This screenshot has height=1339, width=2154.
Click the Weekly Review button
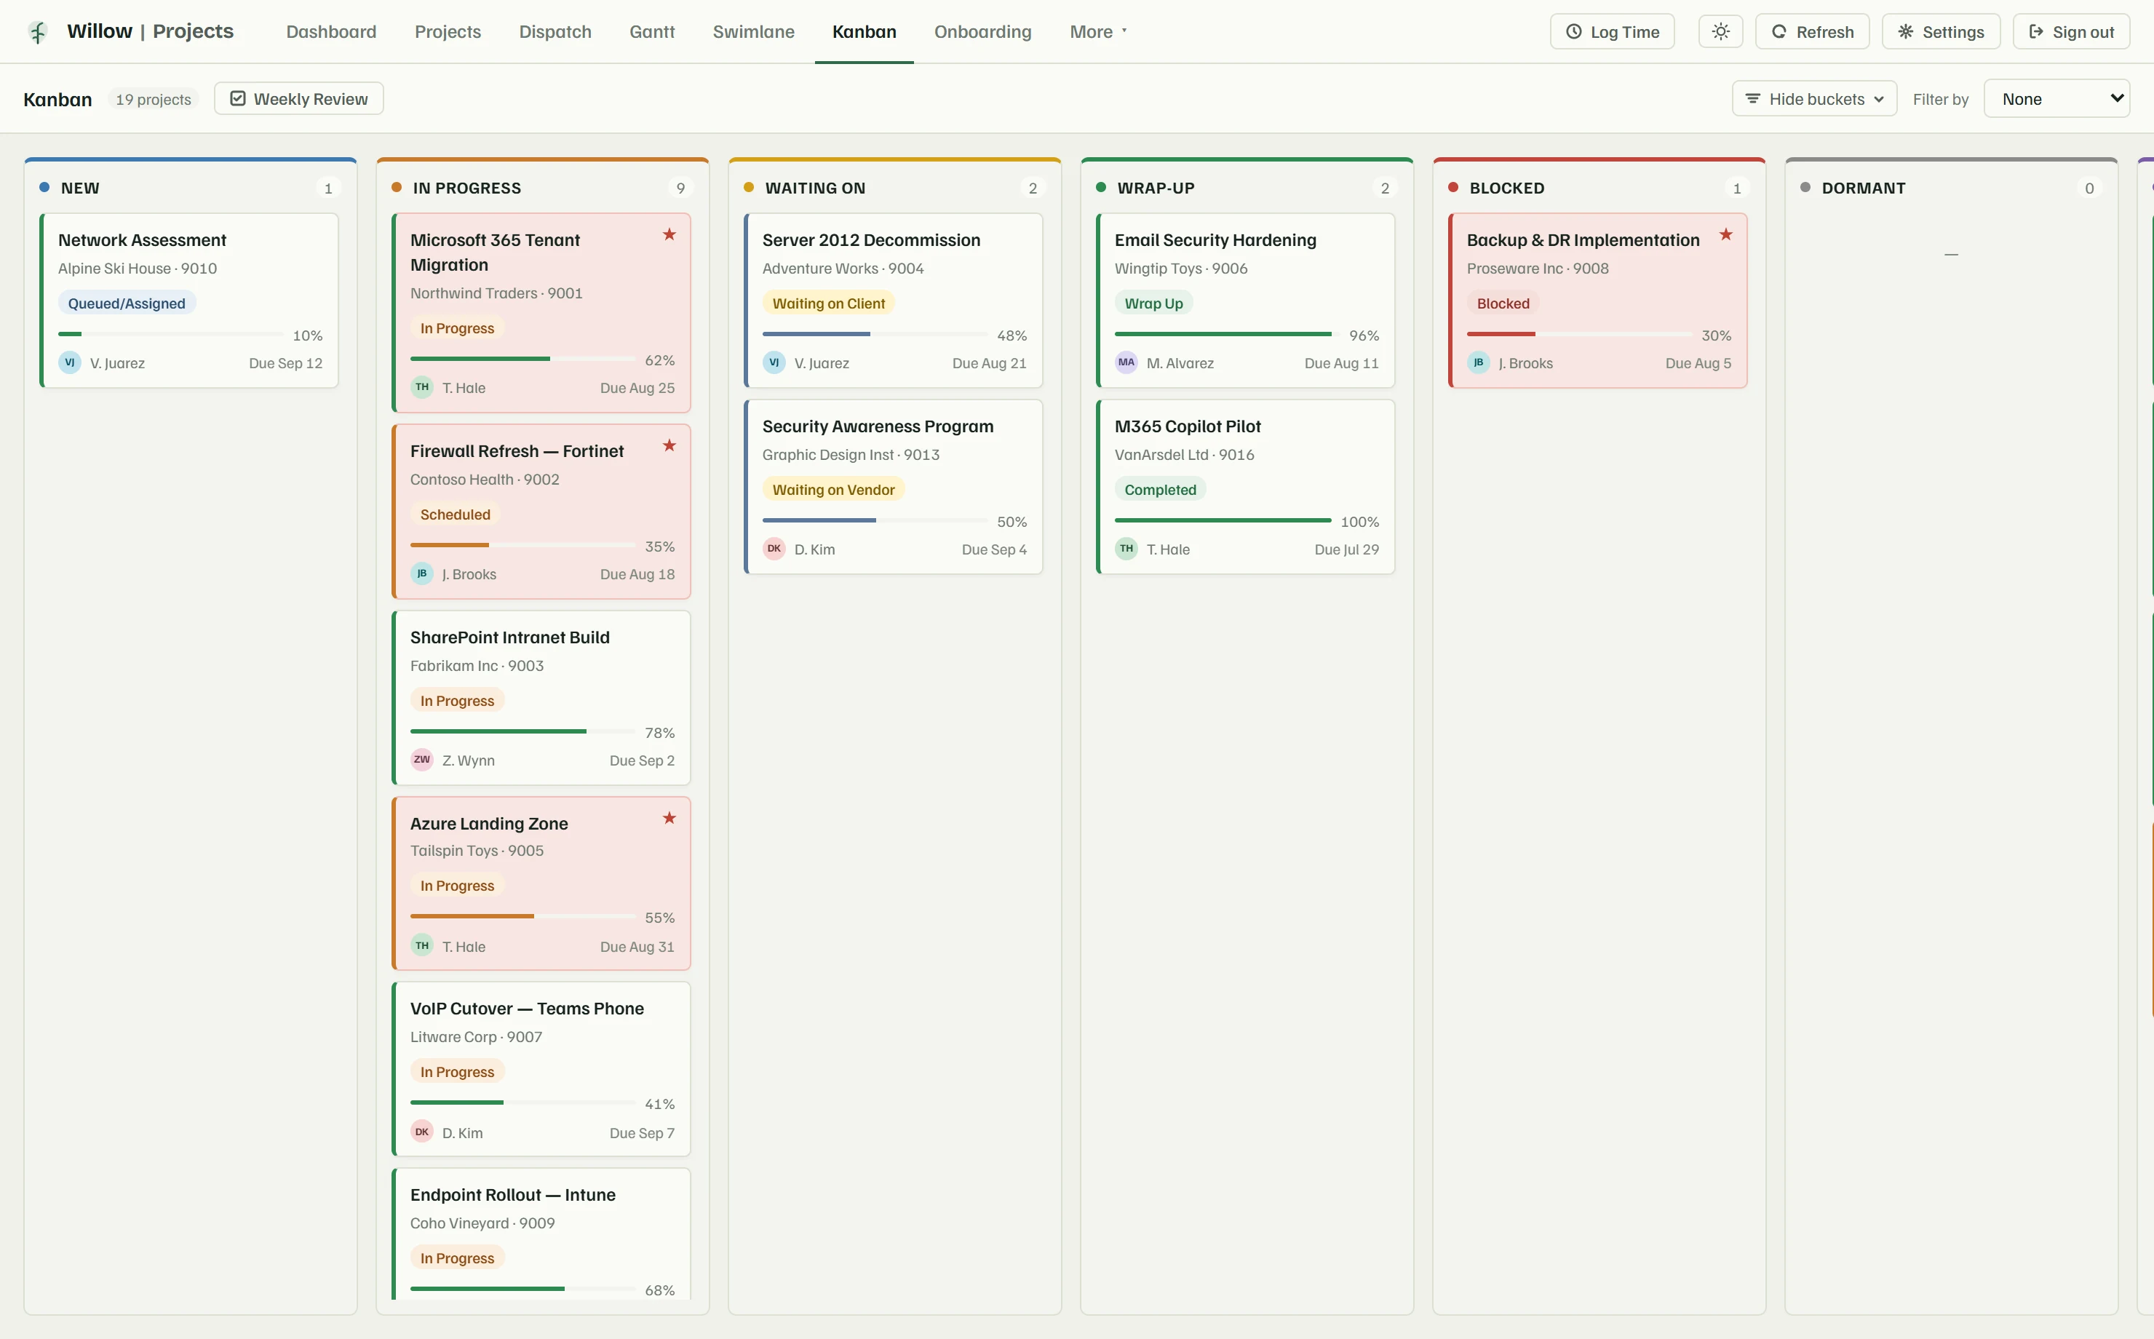(298, 99)
